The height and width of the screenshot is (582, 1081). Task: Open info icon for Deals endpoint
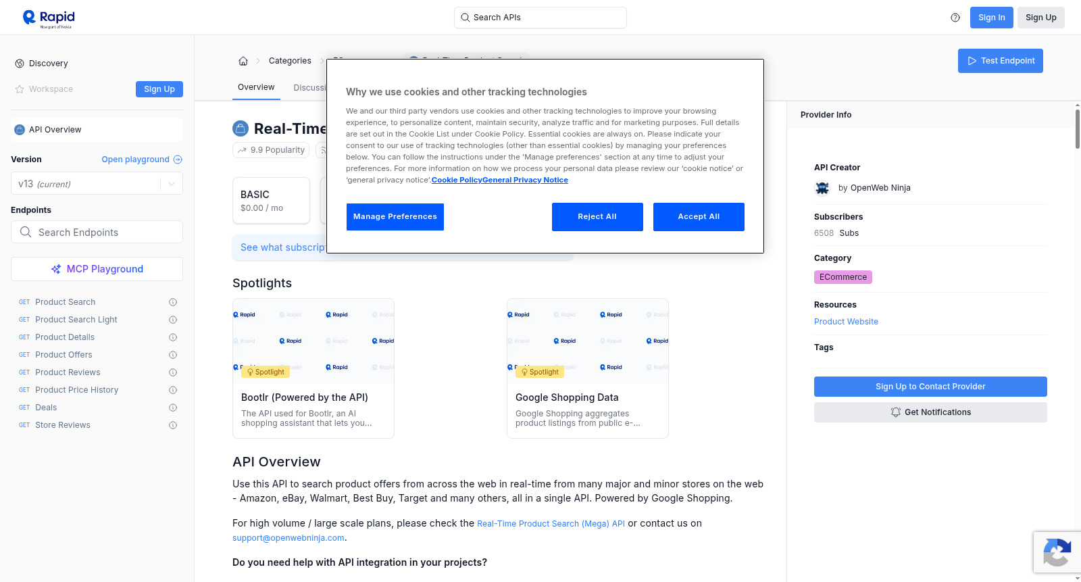click(173, 408)
